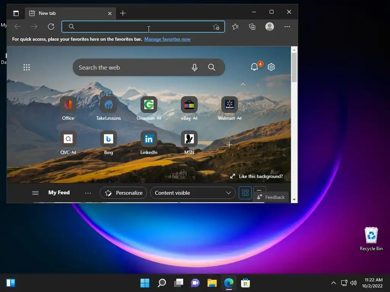The width and height of the screenshot is (390, 292).
Task: Start voice search with microphone icon
Action: coord(195,67)
